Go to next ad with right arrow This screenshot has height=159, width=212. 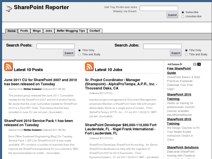(199, 64)
